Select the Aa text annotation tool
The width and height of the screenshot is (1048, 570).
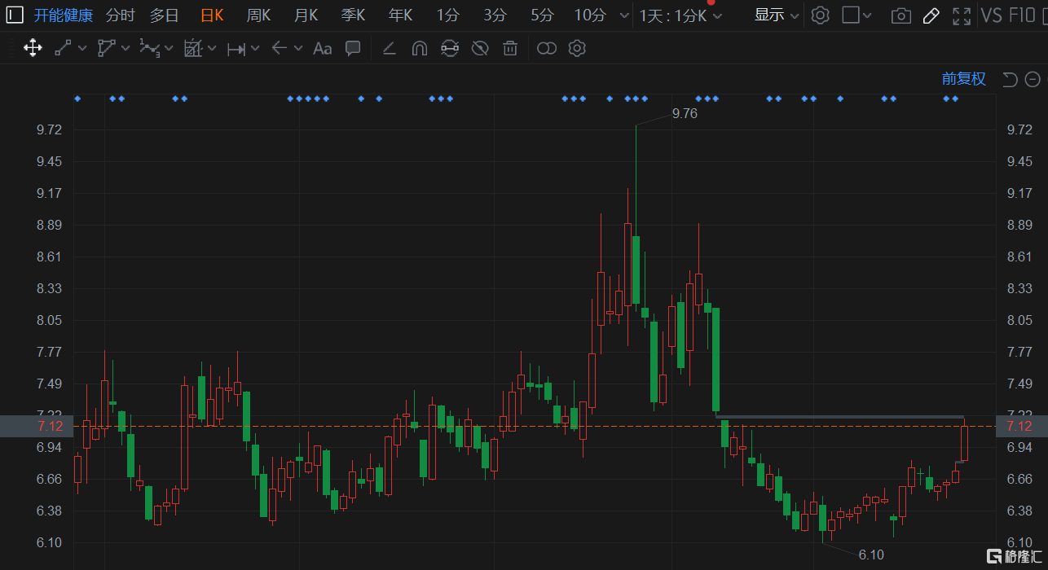point(323,49)
